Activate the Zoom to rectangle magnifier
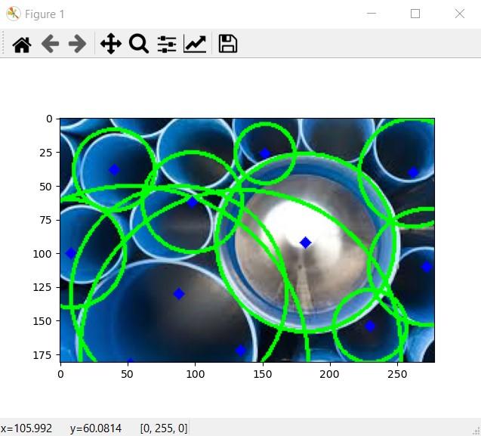 point(139,44)
